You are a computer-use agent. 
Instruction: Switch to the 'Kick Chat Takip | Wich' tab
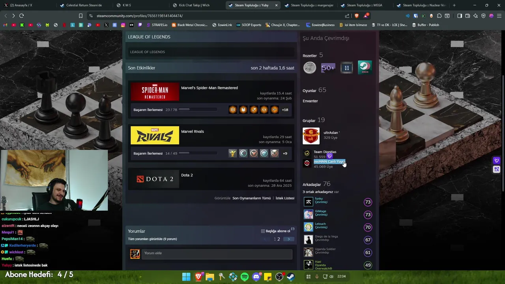[x=194, y=5]
